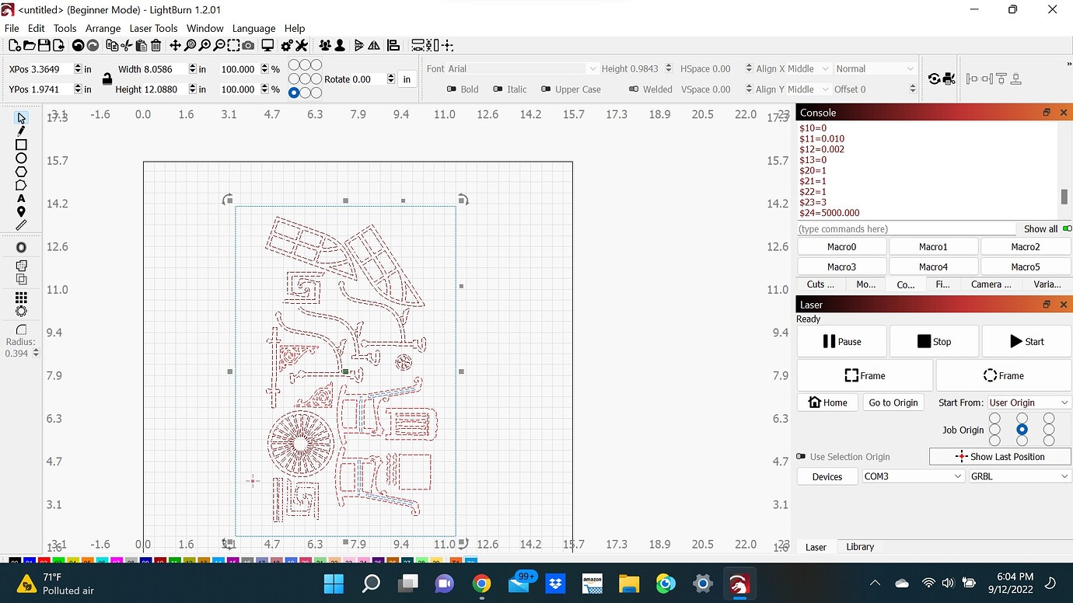Select the Measure ruler tool

point(21,225)
